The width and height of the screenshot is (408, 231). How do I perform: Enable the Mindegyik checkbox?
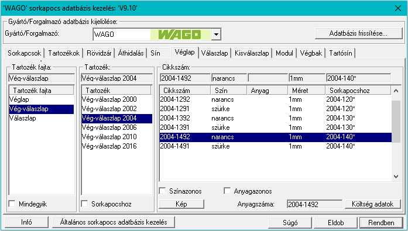click(12, 204)
